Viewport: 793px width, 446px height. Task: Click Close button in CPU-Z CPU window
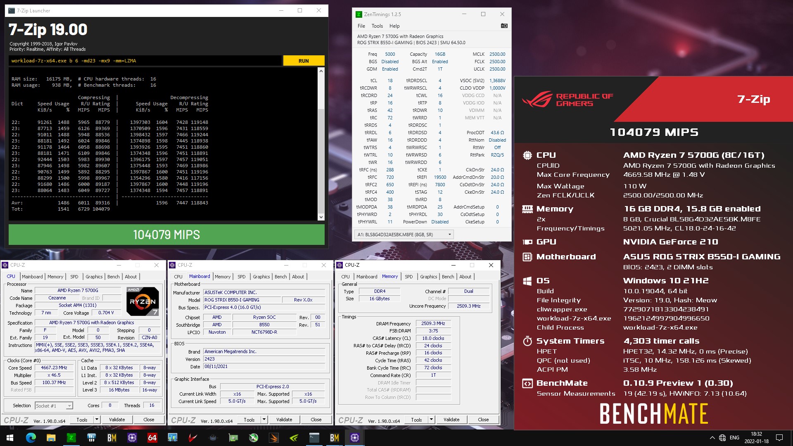tap(149, 420)
